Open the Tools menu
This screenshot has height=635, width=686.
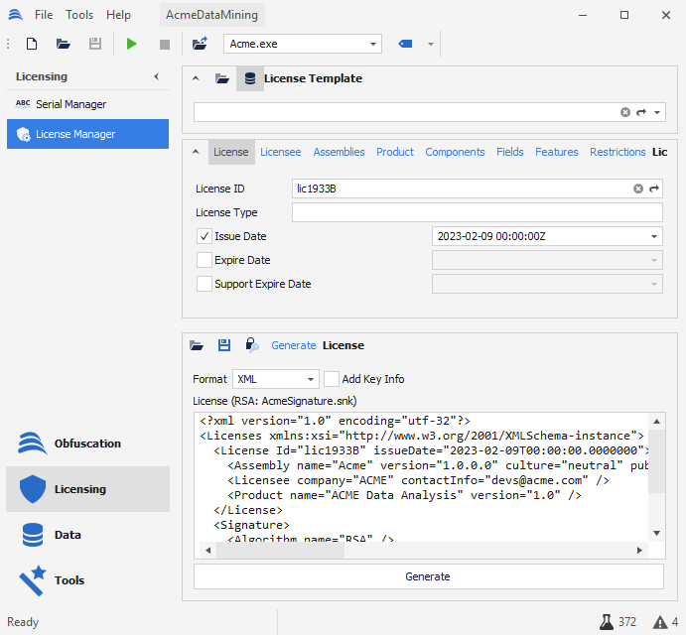pyautogui.click(x=79, y=15)
